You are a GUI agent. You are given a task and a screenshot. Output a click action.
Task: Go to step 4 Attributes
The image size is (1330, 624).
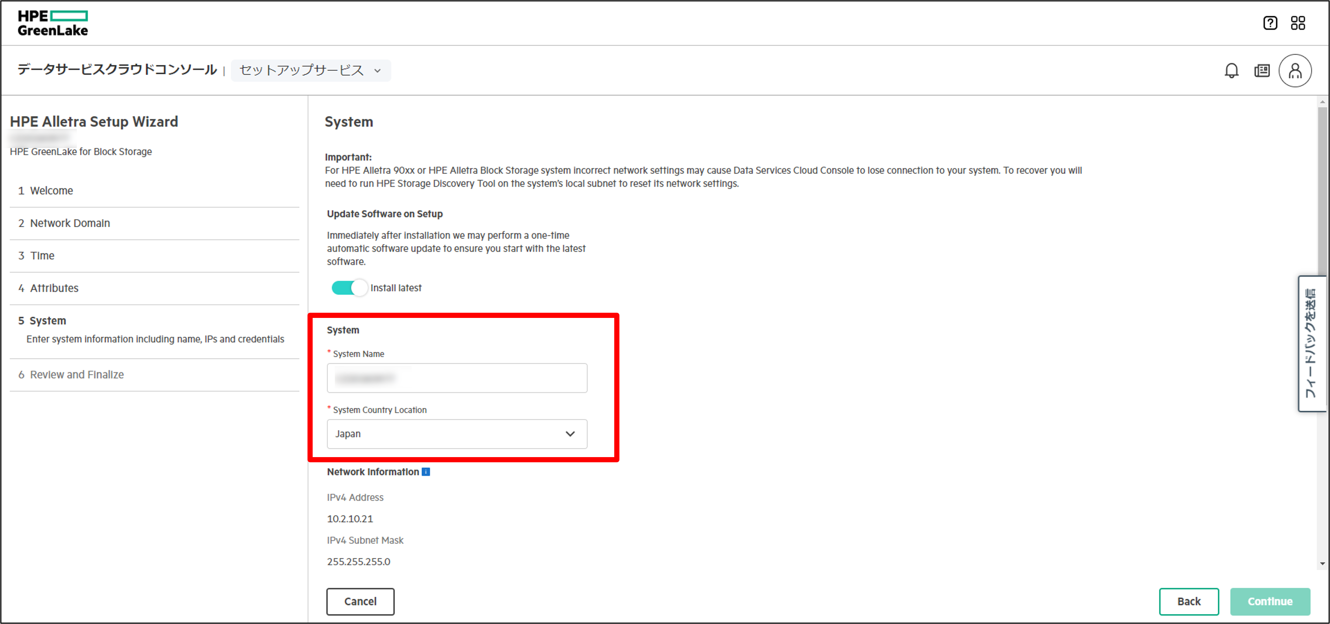154,288
